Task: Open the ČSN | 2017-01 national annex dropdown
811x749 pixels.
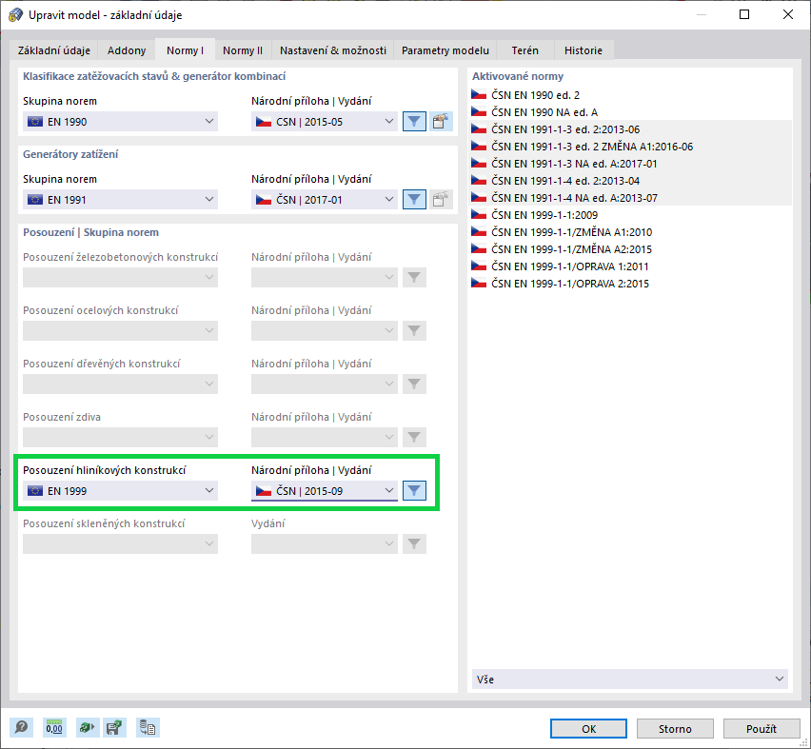Action: tap(325, 200)
